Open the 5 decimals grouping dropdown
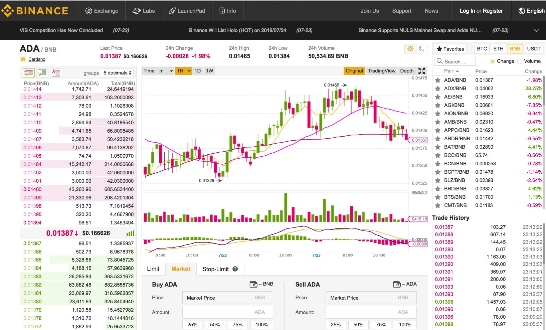 click(x=117, y=73)
